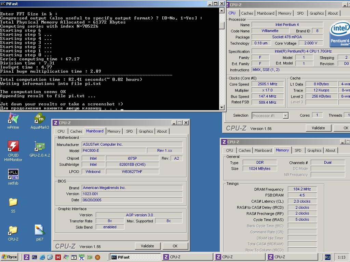This screenshot has width=350, height=262.
Task: Launch orange gear icon in quick launch
Action: pos(97,257)
